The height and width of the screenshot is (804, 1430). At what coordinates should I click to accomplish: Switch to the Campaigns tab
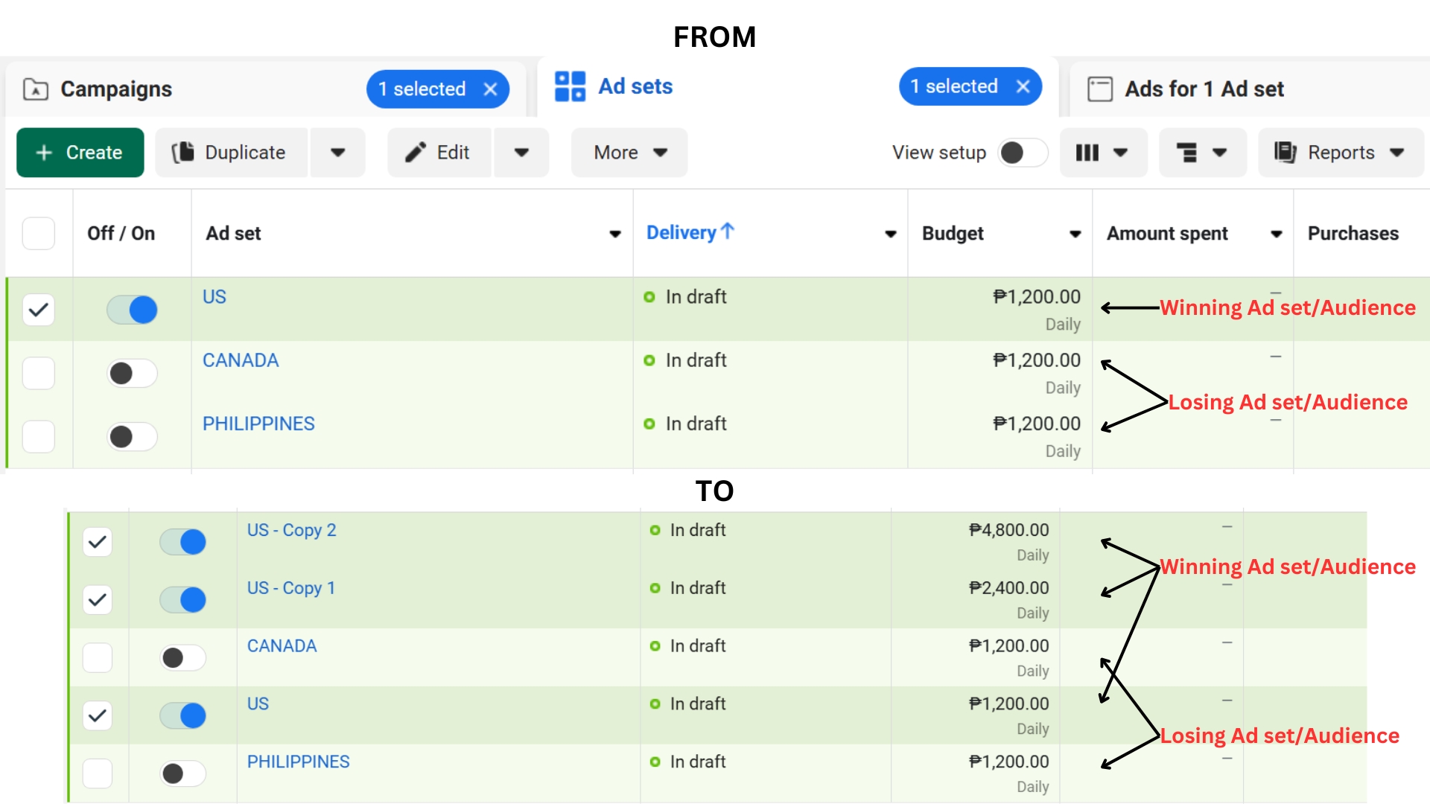[116, 89]
